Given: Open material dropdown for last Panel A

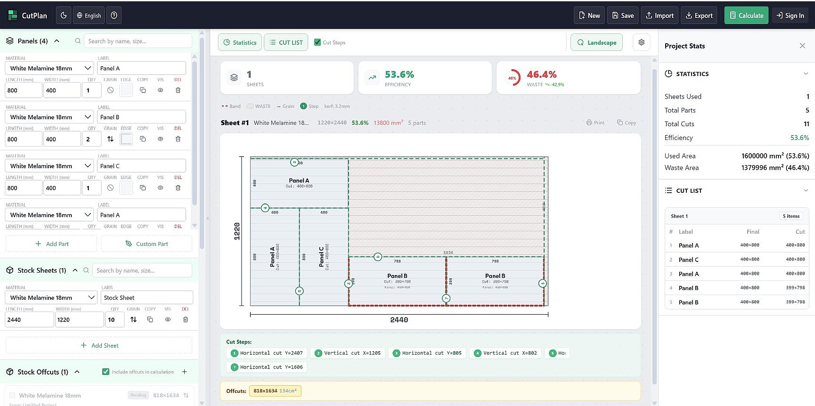Looking at the screenshot, I should [x=49, y=214].
